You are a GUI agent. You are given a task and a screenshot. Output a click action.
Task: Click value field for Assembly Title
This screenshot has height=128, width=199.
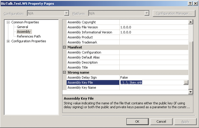[x=154, y=67]
